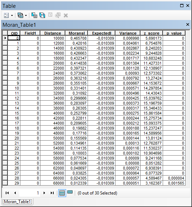Expand the Table Options dropdown arrow
192x207 pixels.
pos(12,15)
